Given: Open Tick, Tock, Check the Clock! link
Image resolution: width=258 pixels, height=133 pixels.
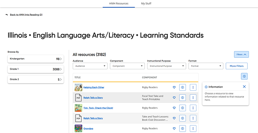Looking at the screenshot, I should coord(98,108).
